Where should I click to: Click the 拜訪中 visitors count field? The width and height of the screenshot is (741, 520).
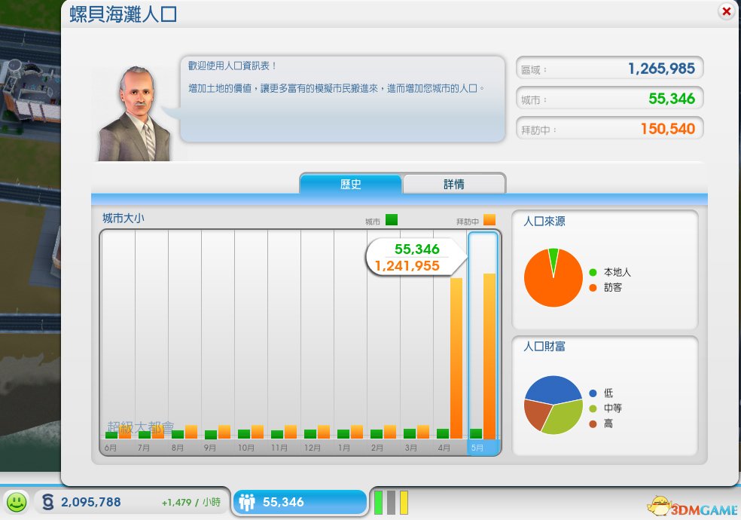(610, 129)
